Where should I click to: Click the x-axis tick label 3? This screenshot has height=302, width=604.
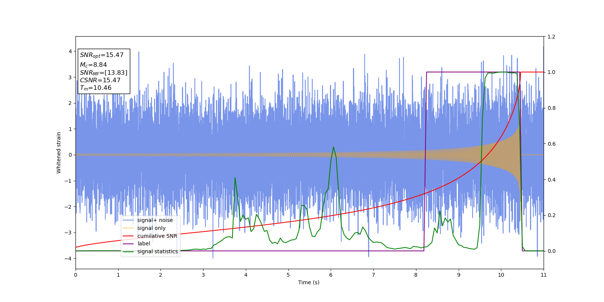click(203, 275)
